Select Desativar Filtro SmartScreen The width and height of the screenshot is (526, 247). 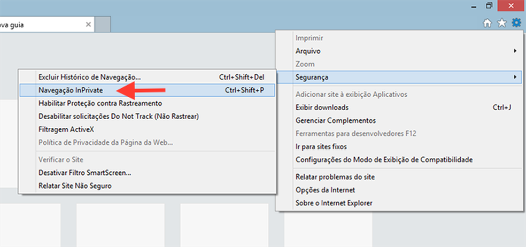click(x=147, y=173)
